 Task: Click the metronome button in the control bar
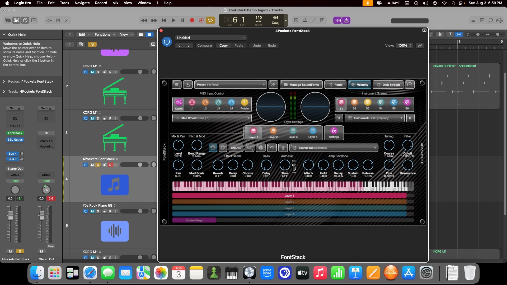tap(346, 20)
